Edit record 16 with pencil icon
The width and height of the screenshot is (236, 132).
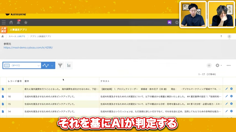point(227,96)
